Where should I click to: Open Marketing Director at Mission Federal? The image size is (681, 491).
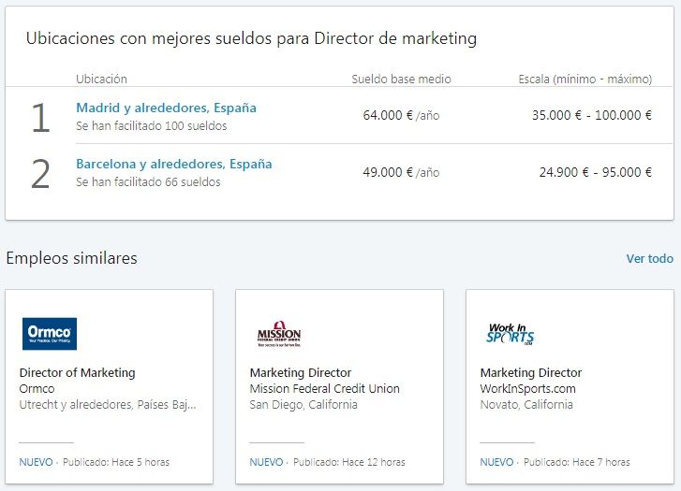tap(301, 372)
